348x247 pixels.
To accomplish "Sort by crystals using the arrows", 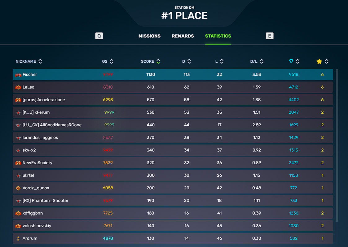I will click(x=297, y=61).
